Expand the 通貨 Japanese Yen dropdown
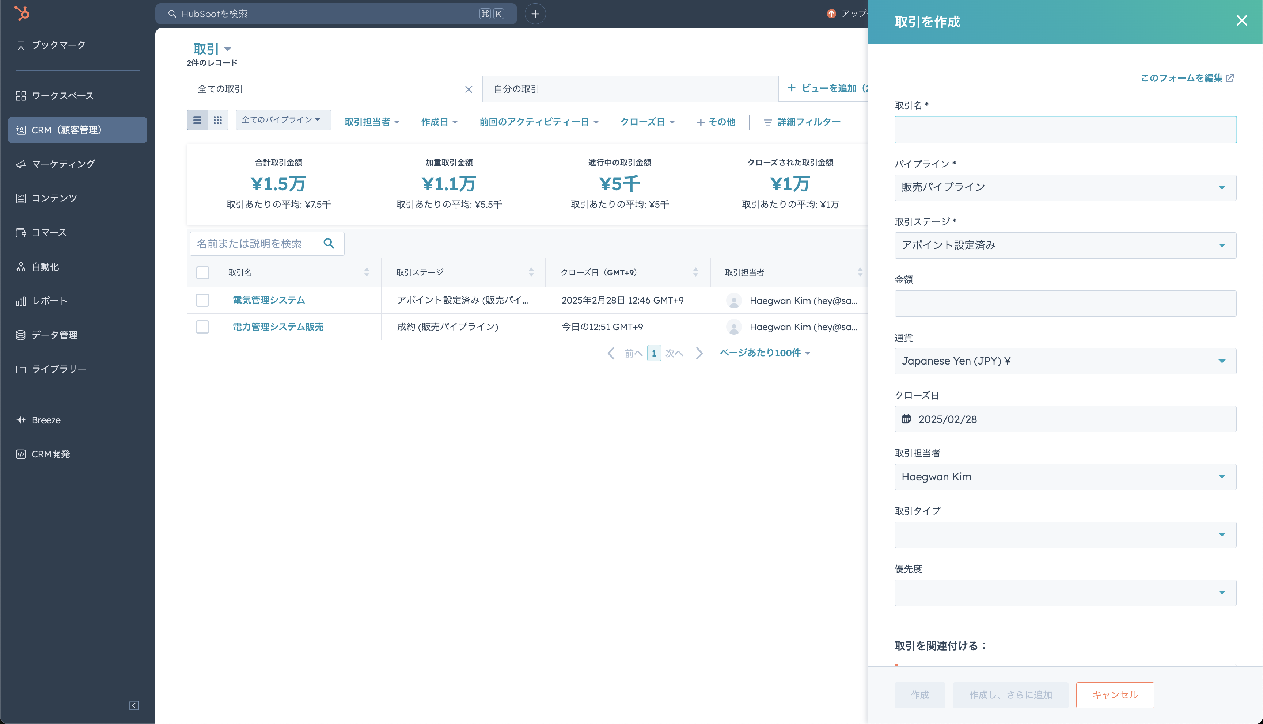This screenshot has height=724, width=1263. click(x=1065, y=361)
